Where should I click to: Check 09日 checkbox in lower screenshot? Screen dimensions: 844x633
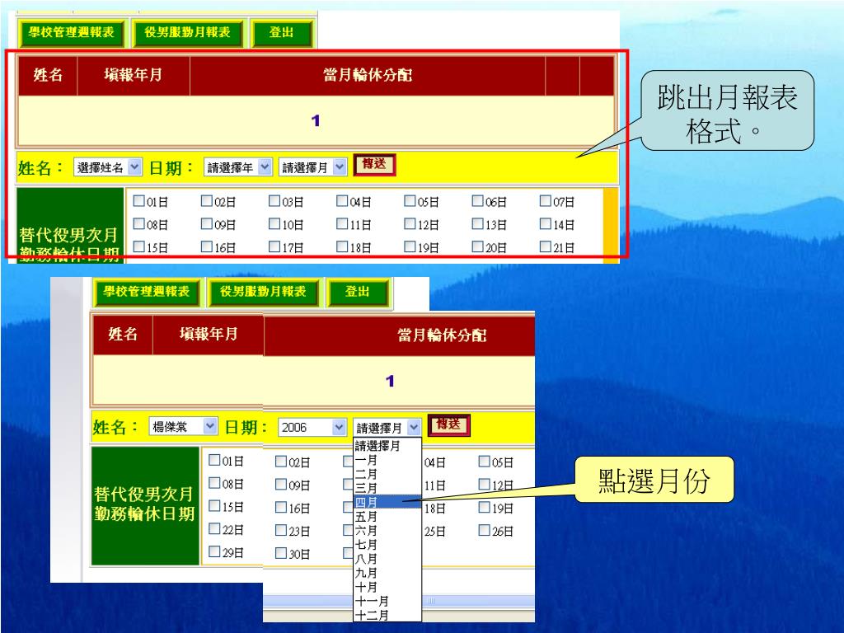point(281,485)
